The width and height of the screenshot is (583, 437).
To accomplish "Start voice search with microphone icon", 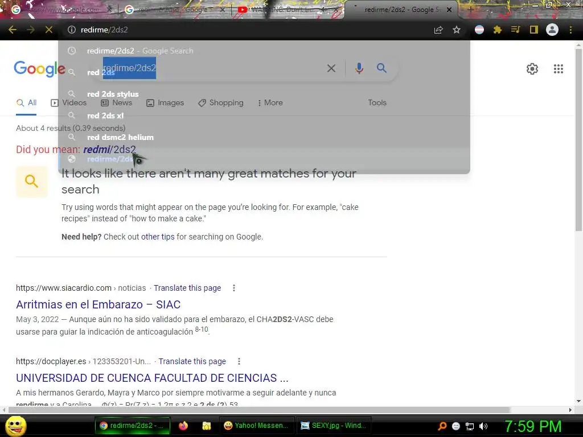I will point(359,68).
